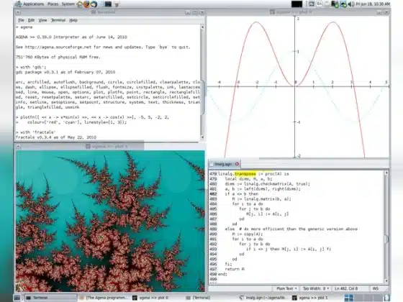403x302 pixels.
Task: Click the Terminal window menu button in its titlebar
Action: click(x=18, y=12)
